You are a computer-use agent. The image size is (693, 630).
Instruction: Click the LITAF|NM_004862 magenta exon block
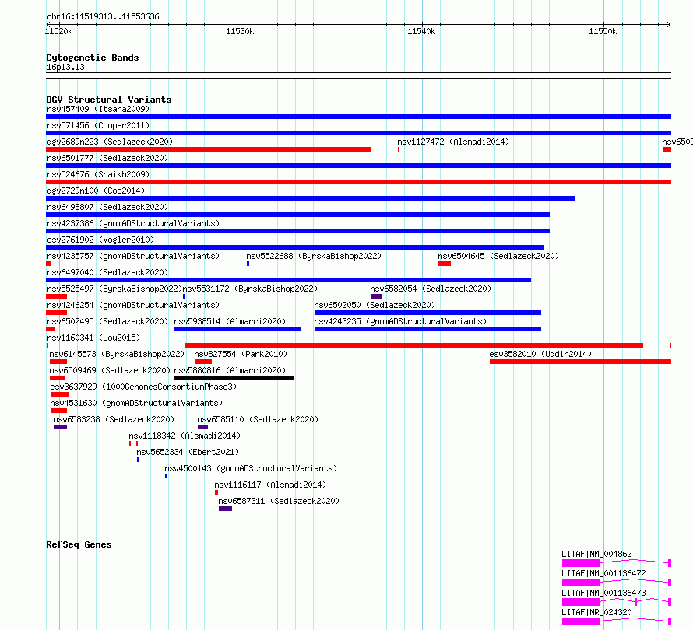coord(581,563)
